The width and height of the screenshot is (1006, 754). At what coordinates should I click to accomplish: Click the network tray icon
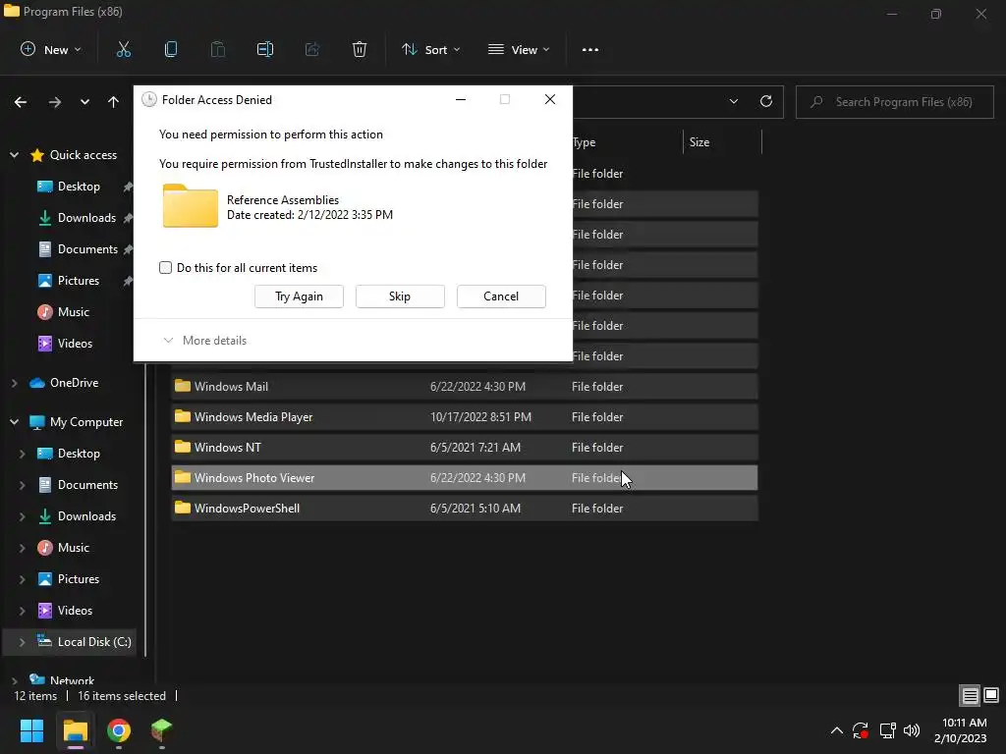[887, 730]
